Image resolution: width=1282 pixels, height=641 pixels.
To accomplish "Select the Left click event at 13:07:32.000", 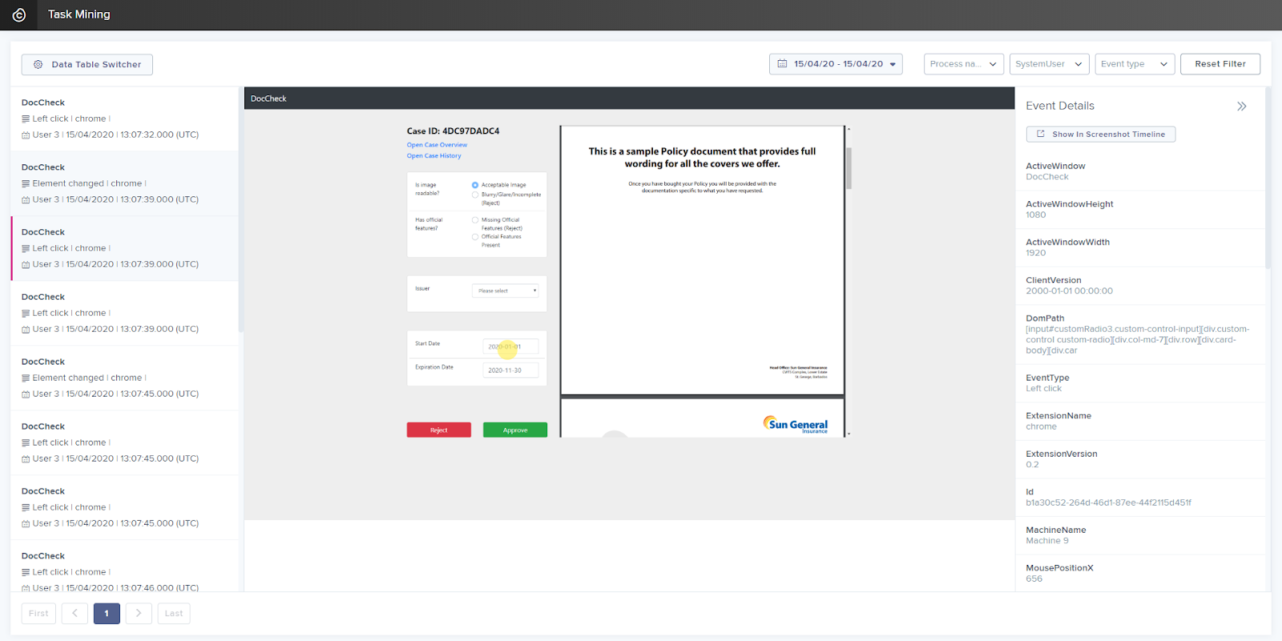I will [124, 119].
